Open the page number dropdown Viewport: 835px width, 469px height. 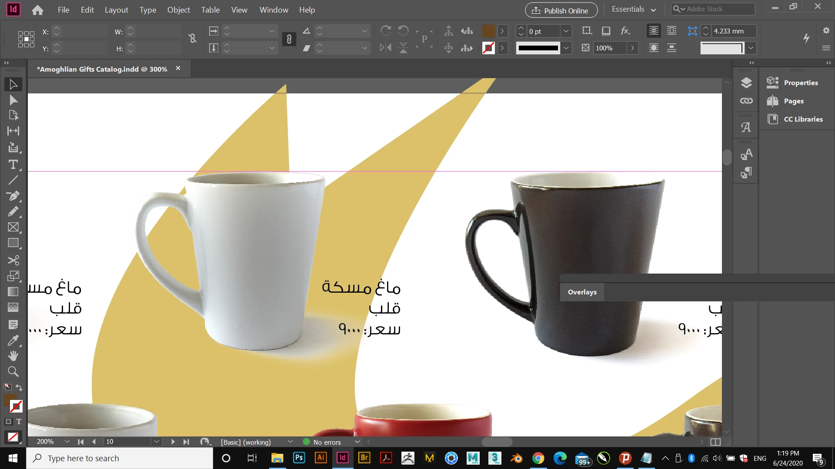[157, 442]
